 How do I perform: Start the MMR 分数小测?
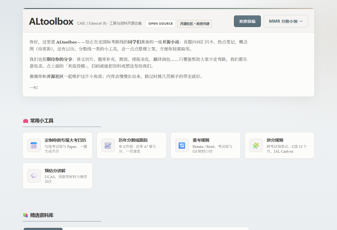[x=286, y=21]
